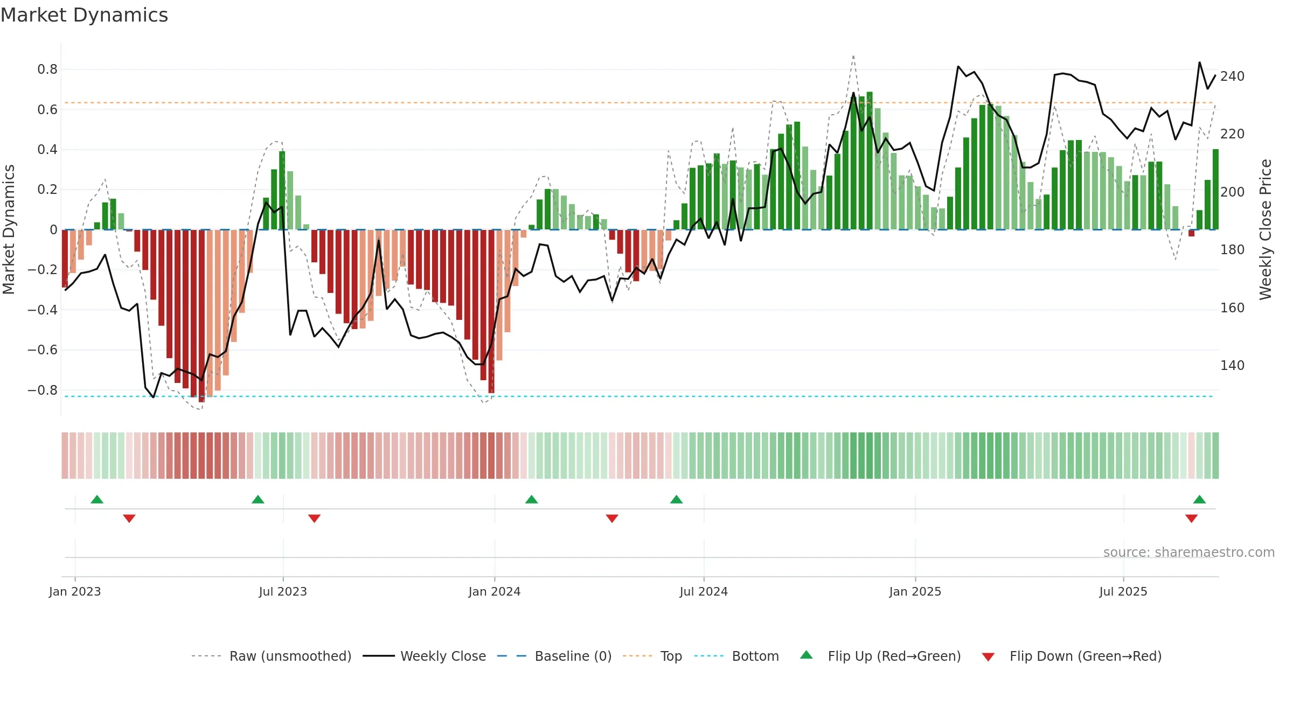
Task: Toggle the Top legend entry
Action: pyautogui.click(x=652, y=656)
